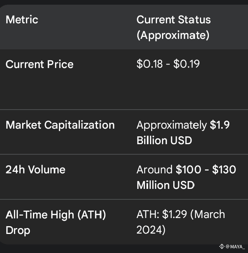Click the word Drop in last row

click(18, 230)
